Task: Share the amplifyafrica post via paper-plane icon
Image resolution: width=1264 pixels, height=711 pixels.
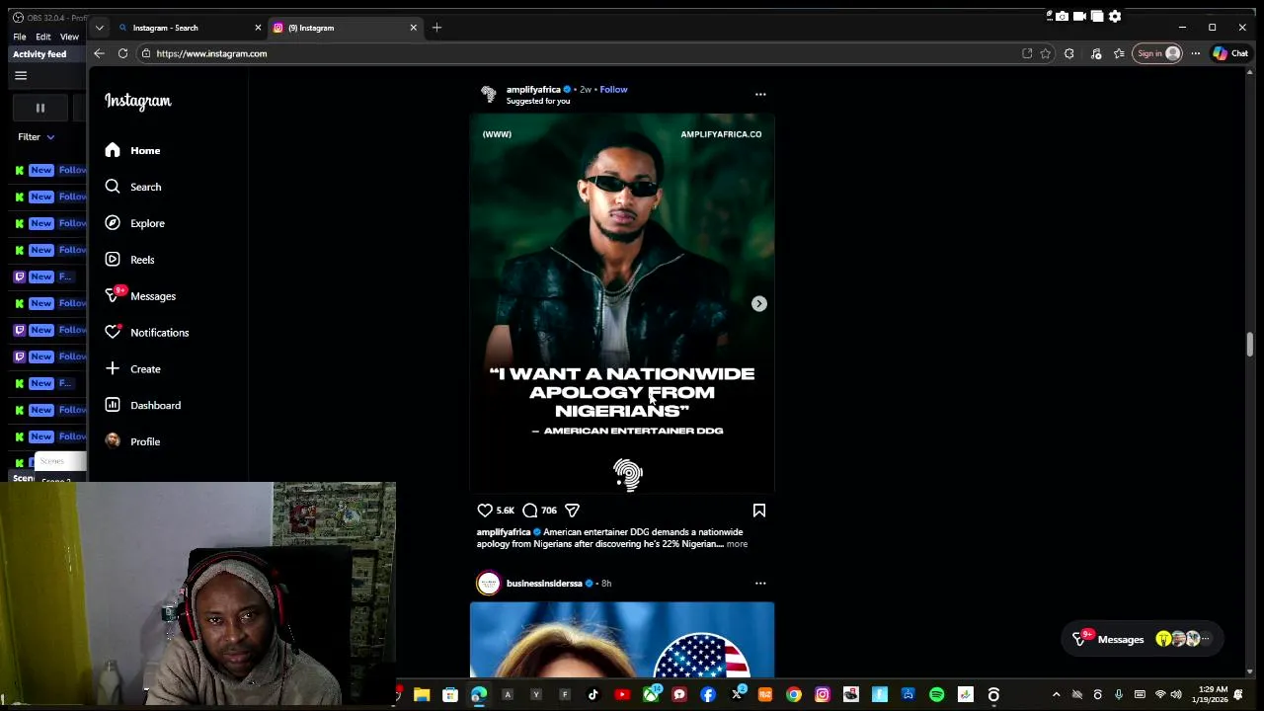Action: click(x=572, y=511)
